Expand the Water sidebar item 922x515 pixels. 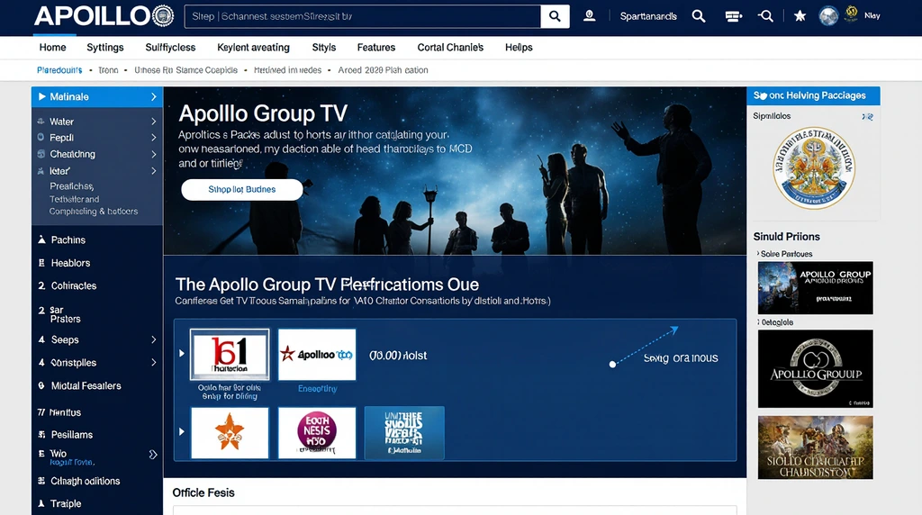tap(153, 122)
